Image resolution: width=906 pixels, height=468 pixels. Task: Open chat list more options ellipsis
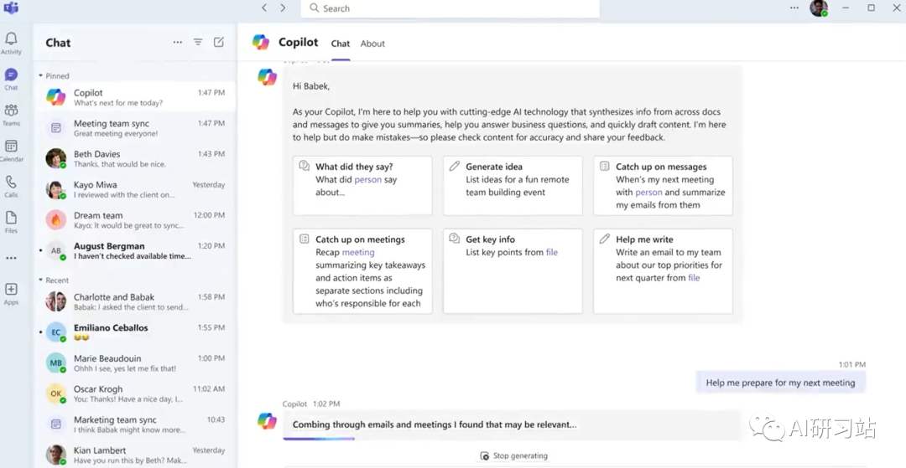tap(177, 42)
